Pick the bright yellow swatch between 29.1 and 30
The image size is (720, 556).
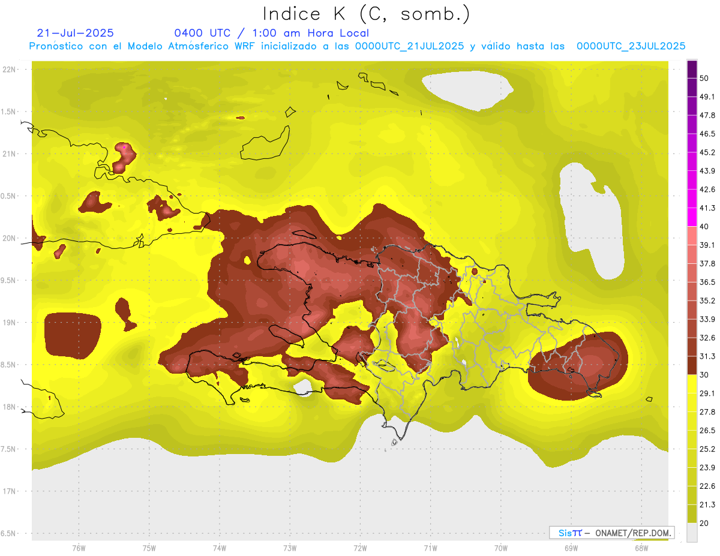(x=692, y=384)
